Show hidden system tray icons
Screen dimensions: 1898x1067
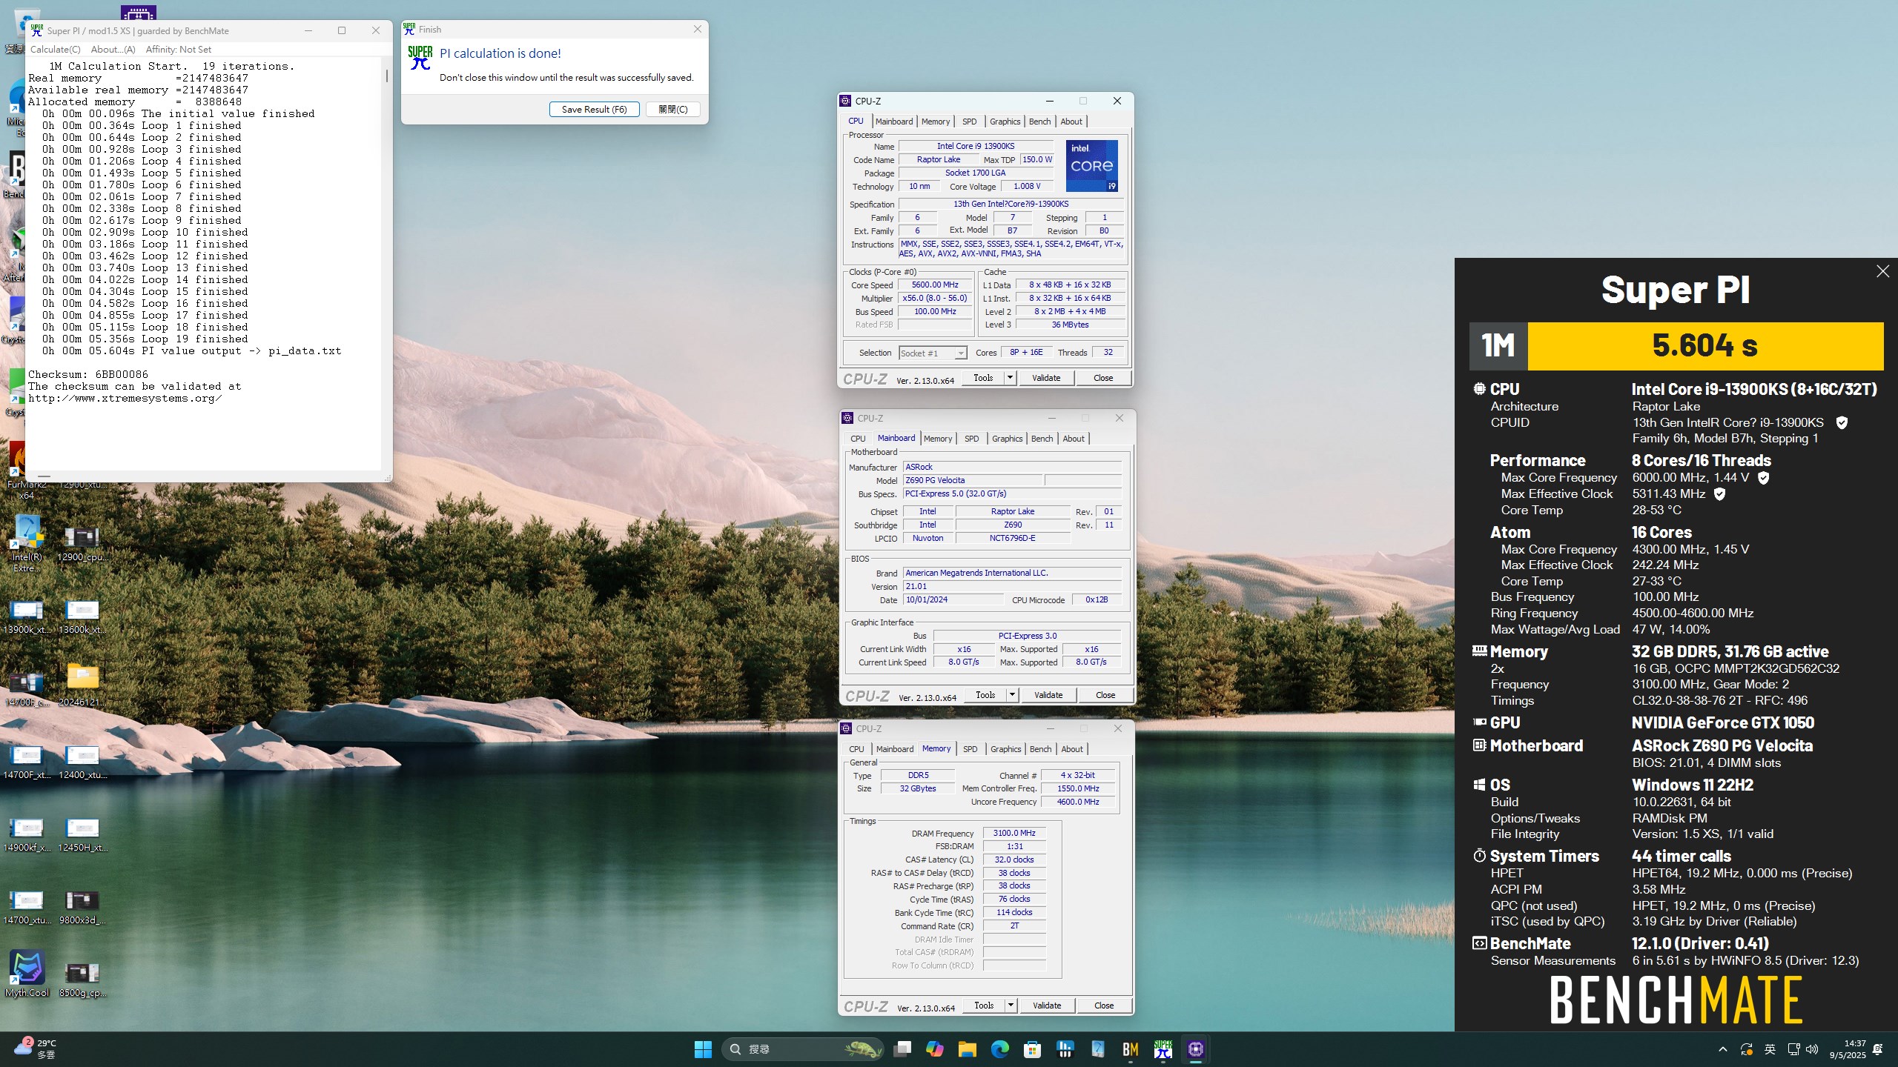(x=1722, y=1049)
